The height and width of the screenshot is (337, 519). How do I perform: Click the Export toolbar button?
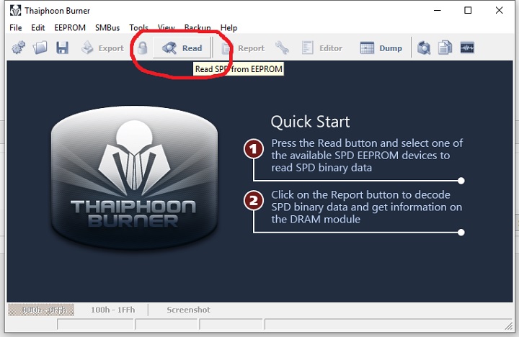tap(102, 48)
